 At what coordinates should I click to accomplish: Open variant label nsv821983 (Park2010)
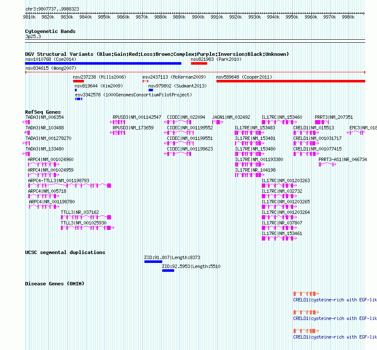tap(216, 59)
